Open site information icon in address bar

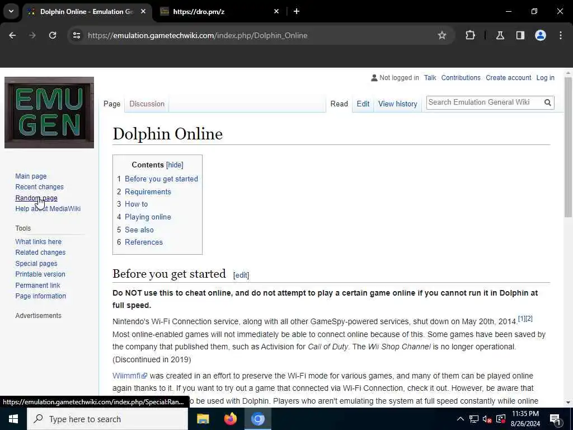[x=76, y=35]
